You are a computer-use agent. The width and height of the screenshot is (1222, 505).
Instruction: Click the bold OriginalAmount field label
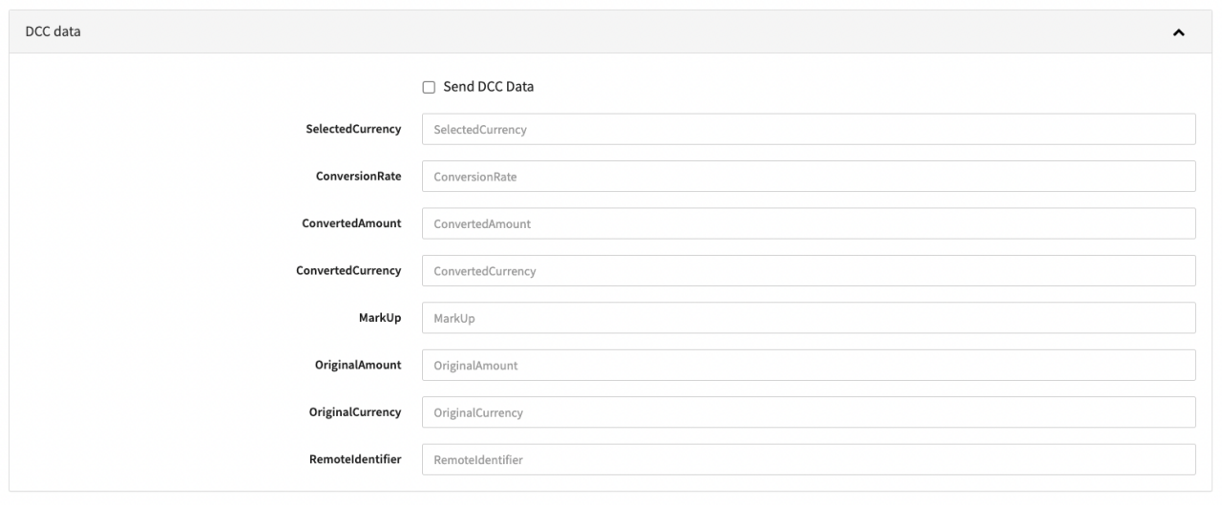tap(358, 366)
